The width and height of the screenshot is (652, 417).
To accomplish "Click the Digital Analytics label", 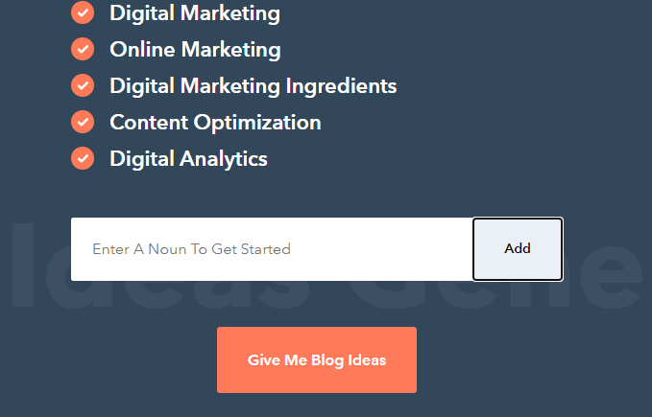I will coord(188,159).
